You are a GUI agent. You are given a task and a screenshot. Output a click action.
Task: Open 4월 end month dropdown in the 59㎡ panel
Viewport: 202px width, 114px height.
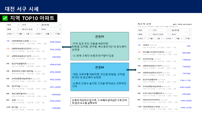click(x=49, y=34)
